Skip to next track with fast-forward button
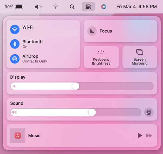This screenshot has width=163, height=154. pos(149,135)
